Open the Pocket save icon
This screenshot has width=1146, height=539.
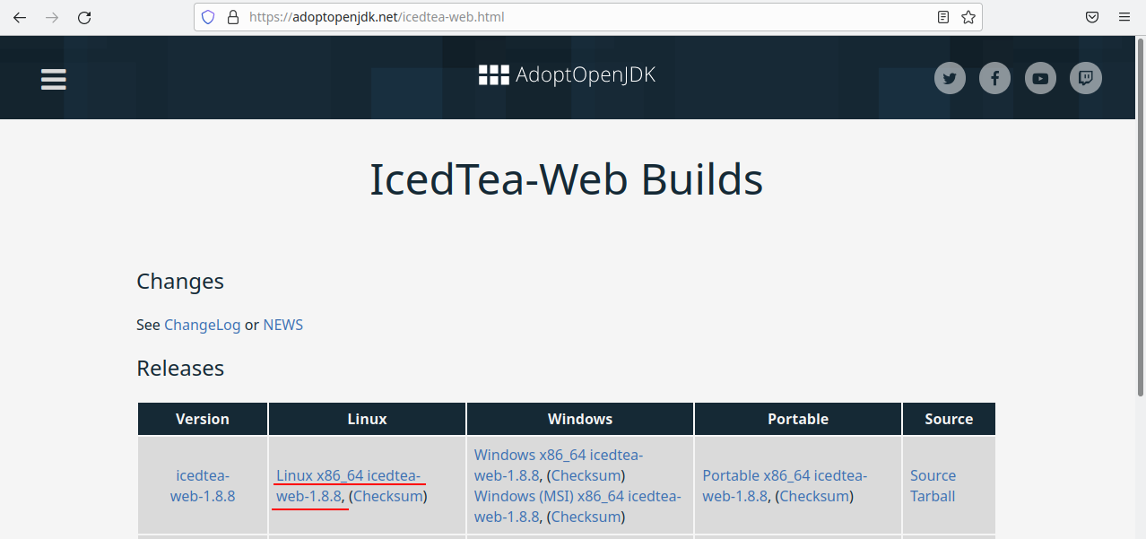(1092, 17)
